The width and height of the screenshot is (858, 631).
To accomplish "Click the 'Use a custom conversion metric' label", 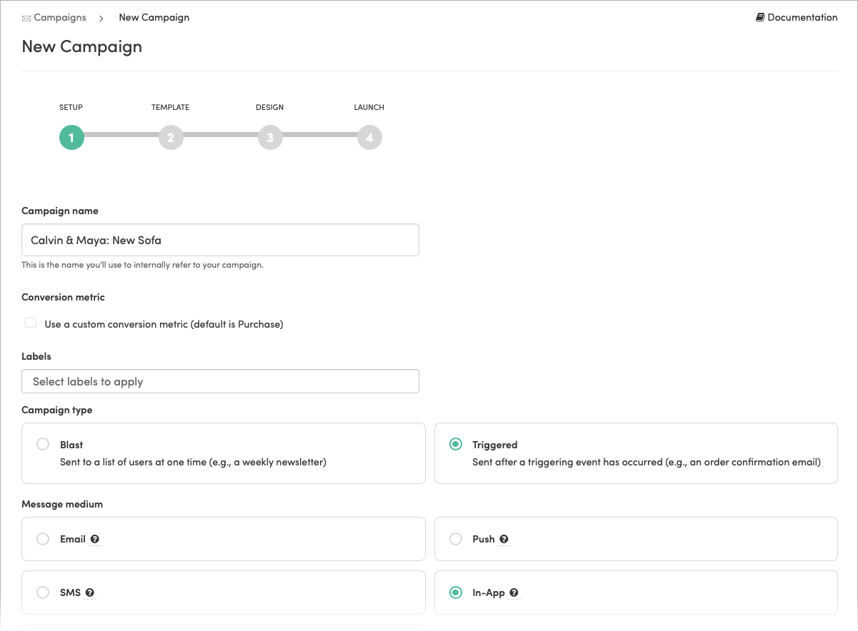I will [164, 324].
